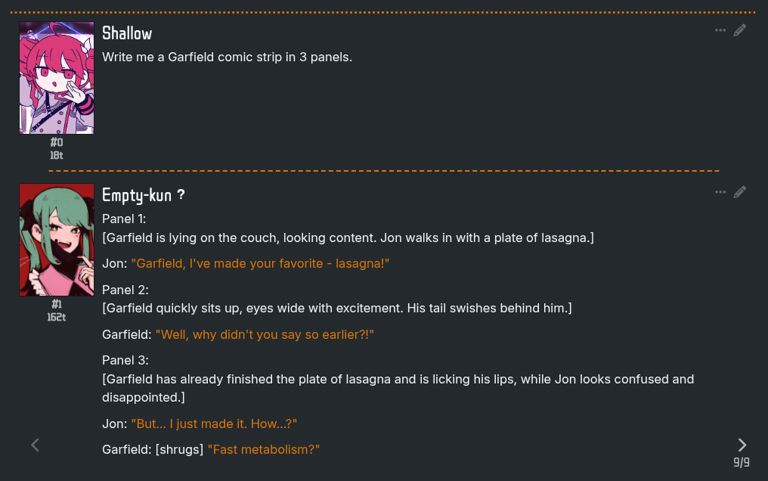
Task: Enlarge Empty-kun's green-haired avatar
Action: (x=57, y=240)
